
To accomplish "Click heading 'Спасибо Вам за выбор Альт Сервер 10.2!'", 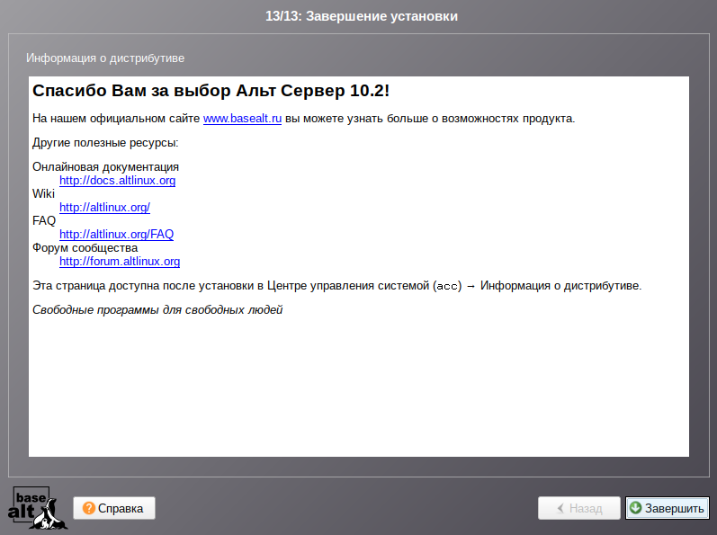I will click(x=211, y=91).
